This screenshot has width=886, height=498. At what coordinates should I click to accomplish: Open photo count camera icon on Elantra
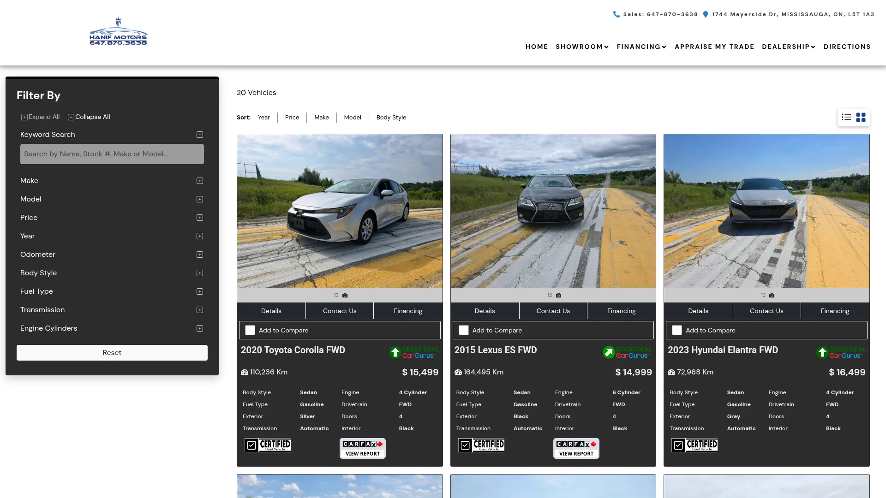772,295
